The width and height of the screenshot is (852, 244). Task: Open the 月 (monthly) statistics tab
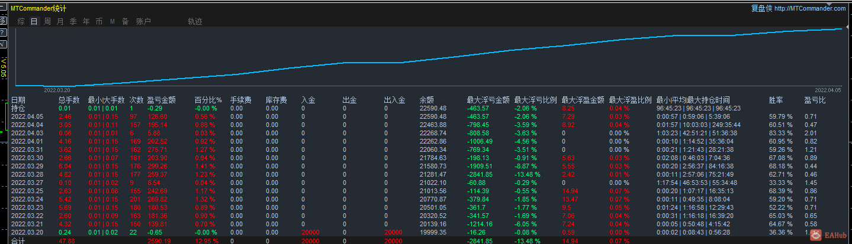click(60, 21)
